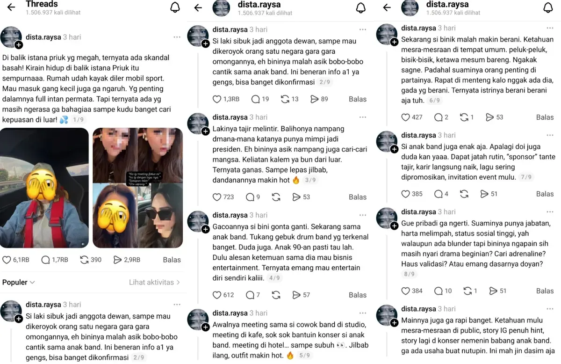Repost the 2/9 post with 13 reposts
The width and height of the screenshot is (561, 364).
coord(285,99)
